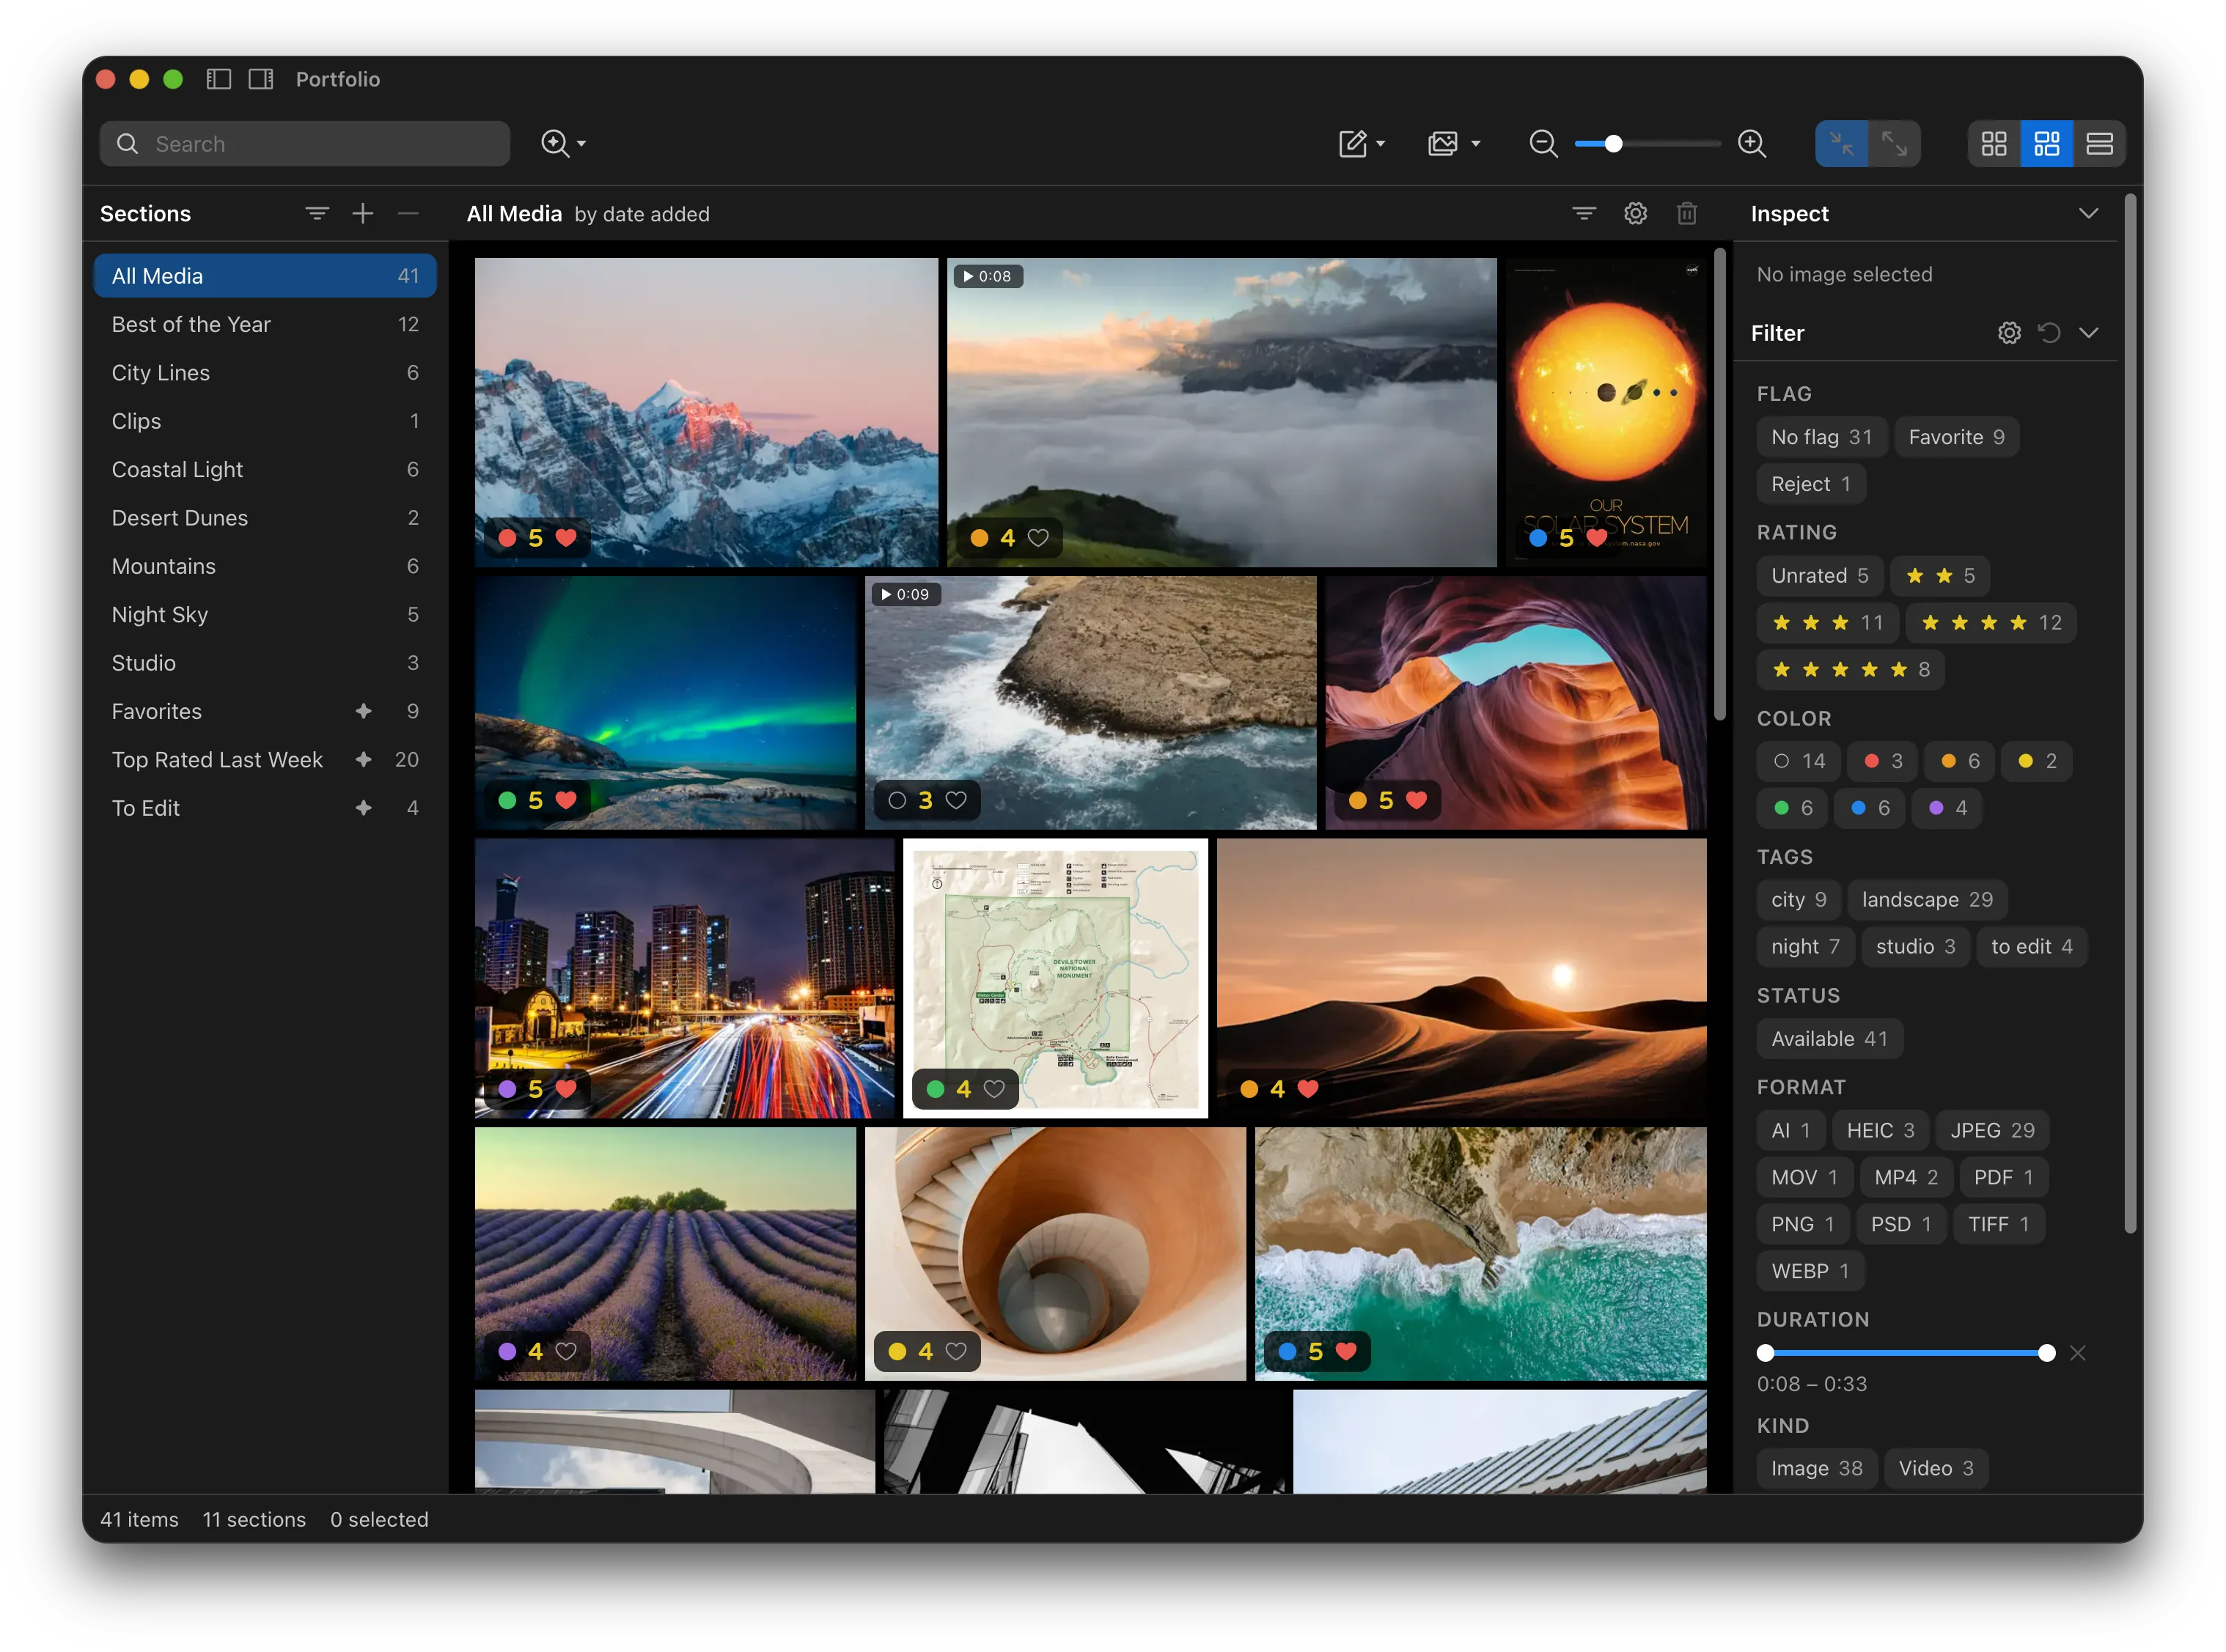Open Filter settings gear icon
Image resolution: width=2226 pixels, height=1652 pixels.
[2009, 333]
